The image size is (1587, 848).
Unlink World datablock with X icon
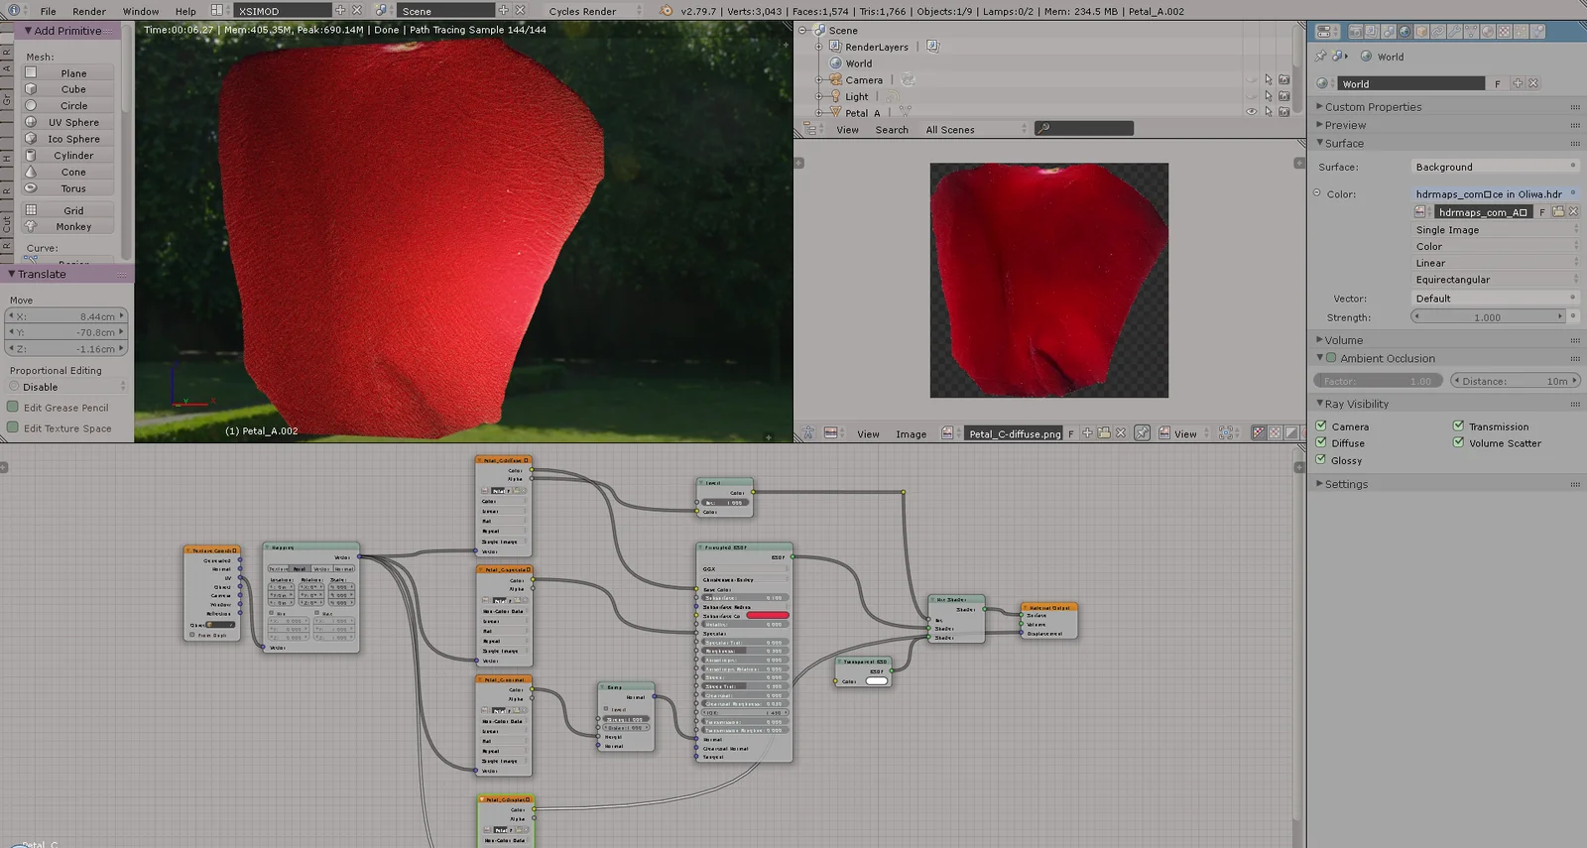(1533, 83)
